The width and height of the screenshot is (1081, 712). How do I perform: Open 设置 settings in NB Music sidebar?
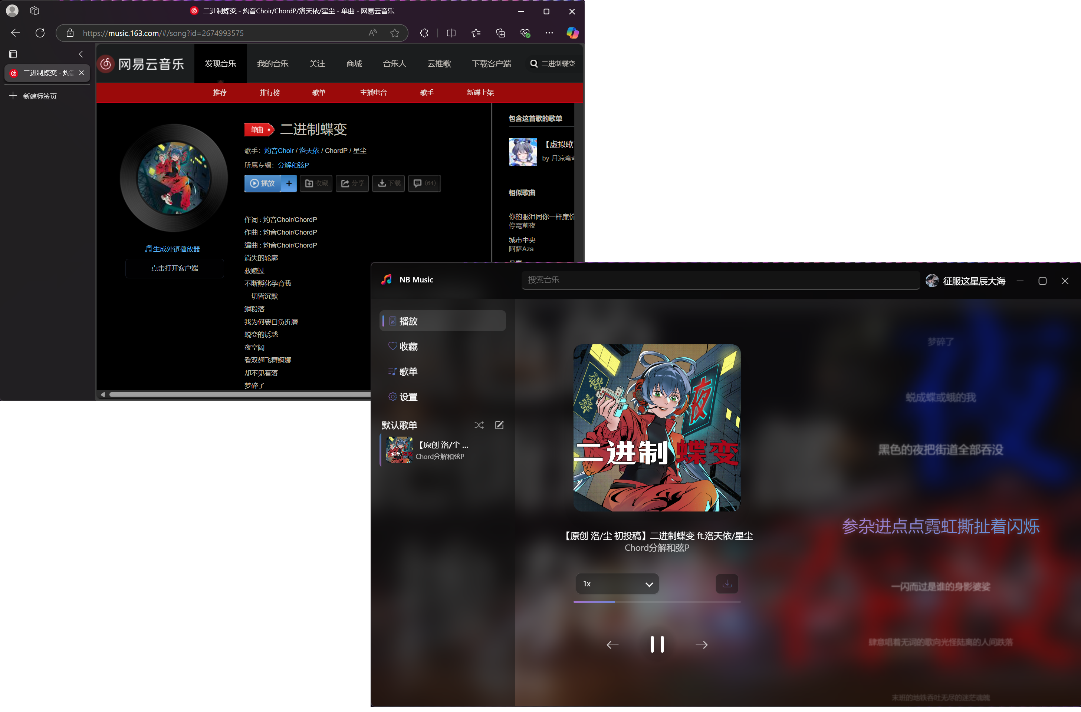coord(443,397)
